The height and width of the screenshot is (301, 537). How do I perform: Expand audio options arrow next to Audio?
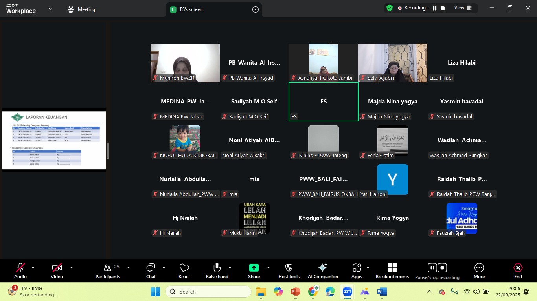[33, 268]
